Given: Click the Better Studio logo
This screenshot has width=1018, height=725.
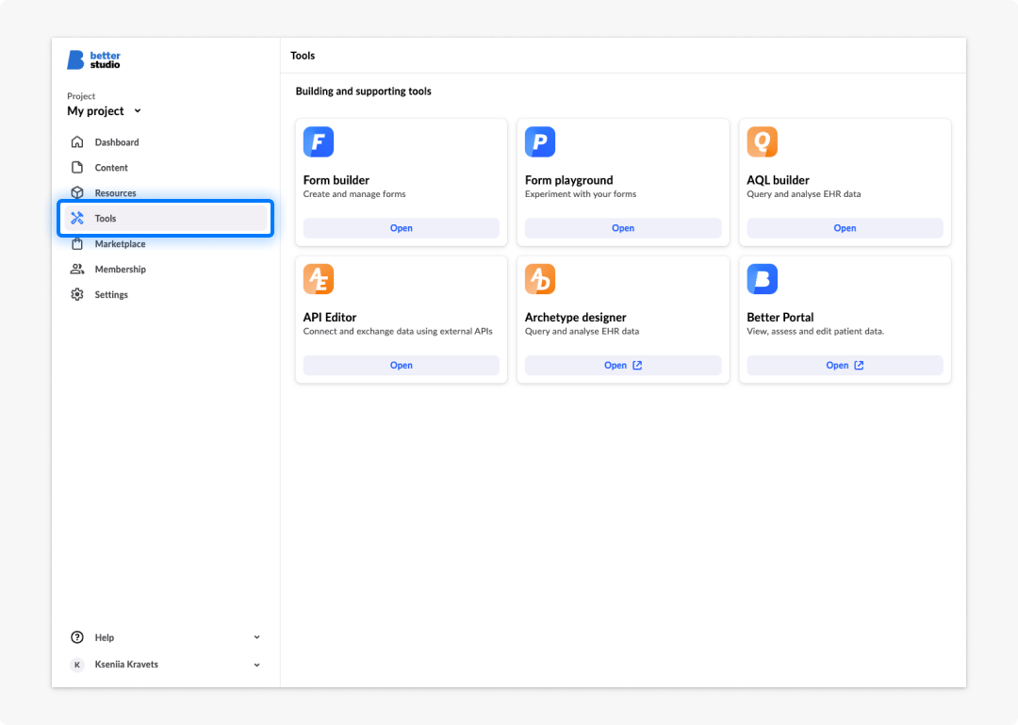Looking at the screenshot, I should point(93,59).
